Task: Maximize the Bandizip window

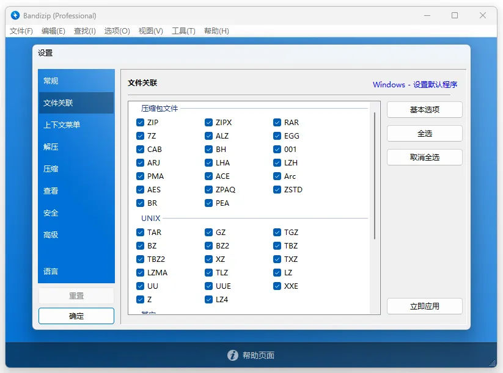Action: (455, 15)
